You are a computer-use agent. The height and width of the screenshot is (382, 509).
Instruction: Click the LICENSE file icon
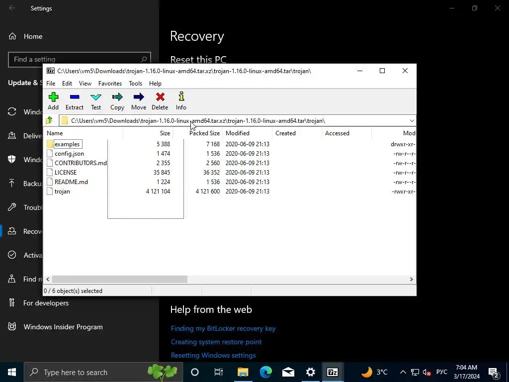click(x=50, y=172)
